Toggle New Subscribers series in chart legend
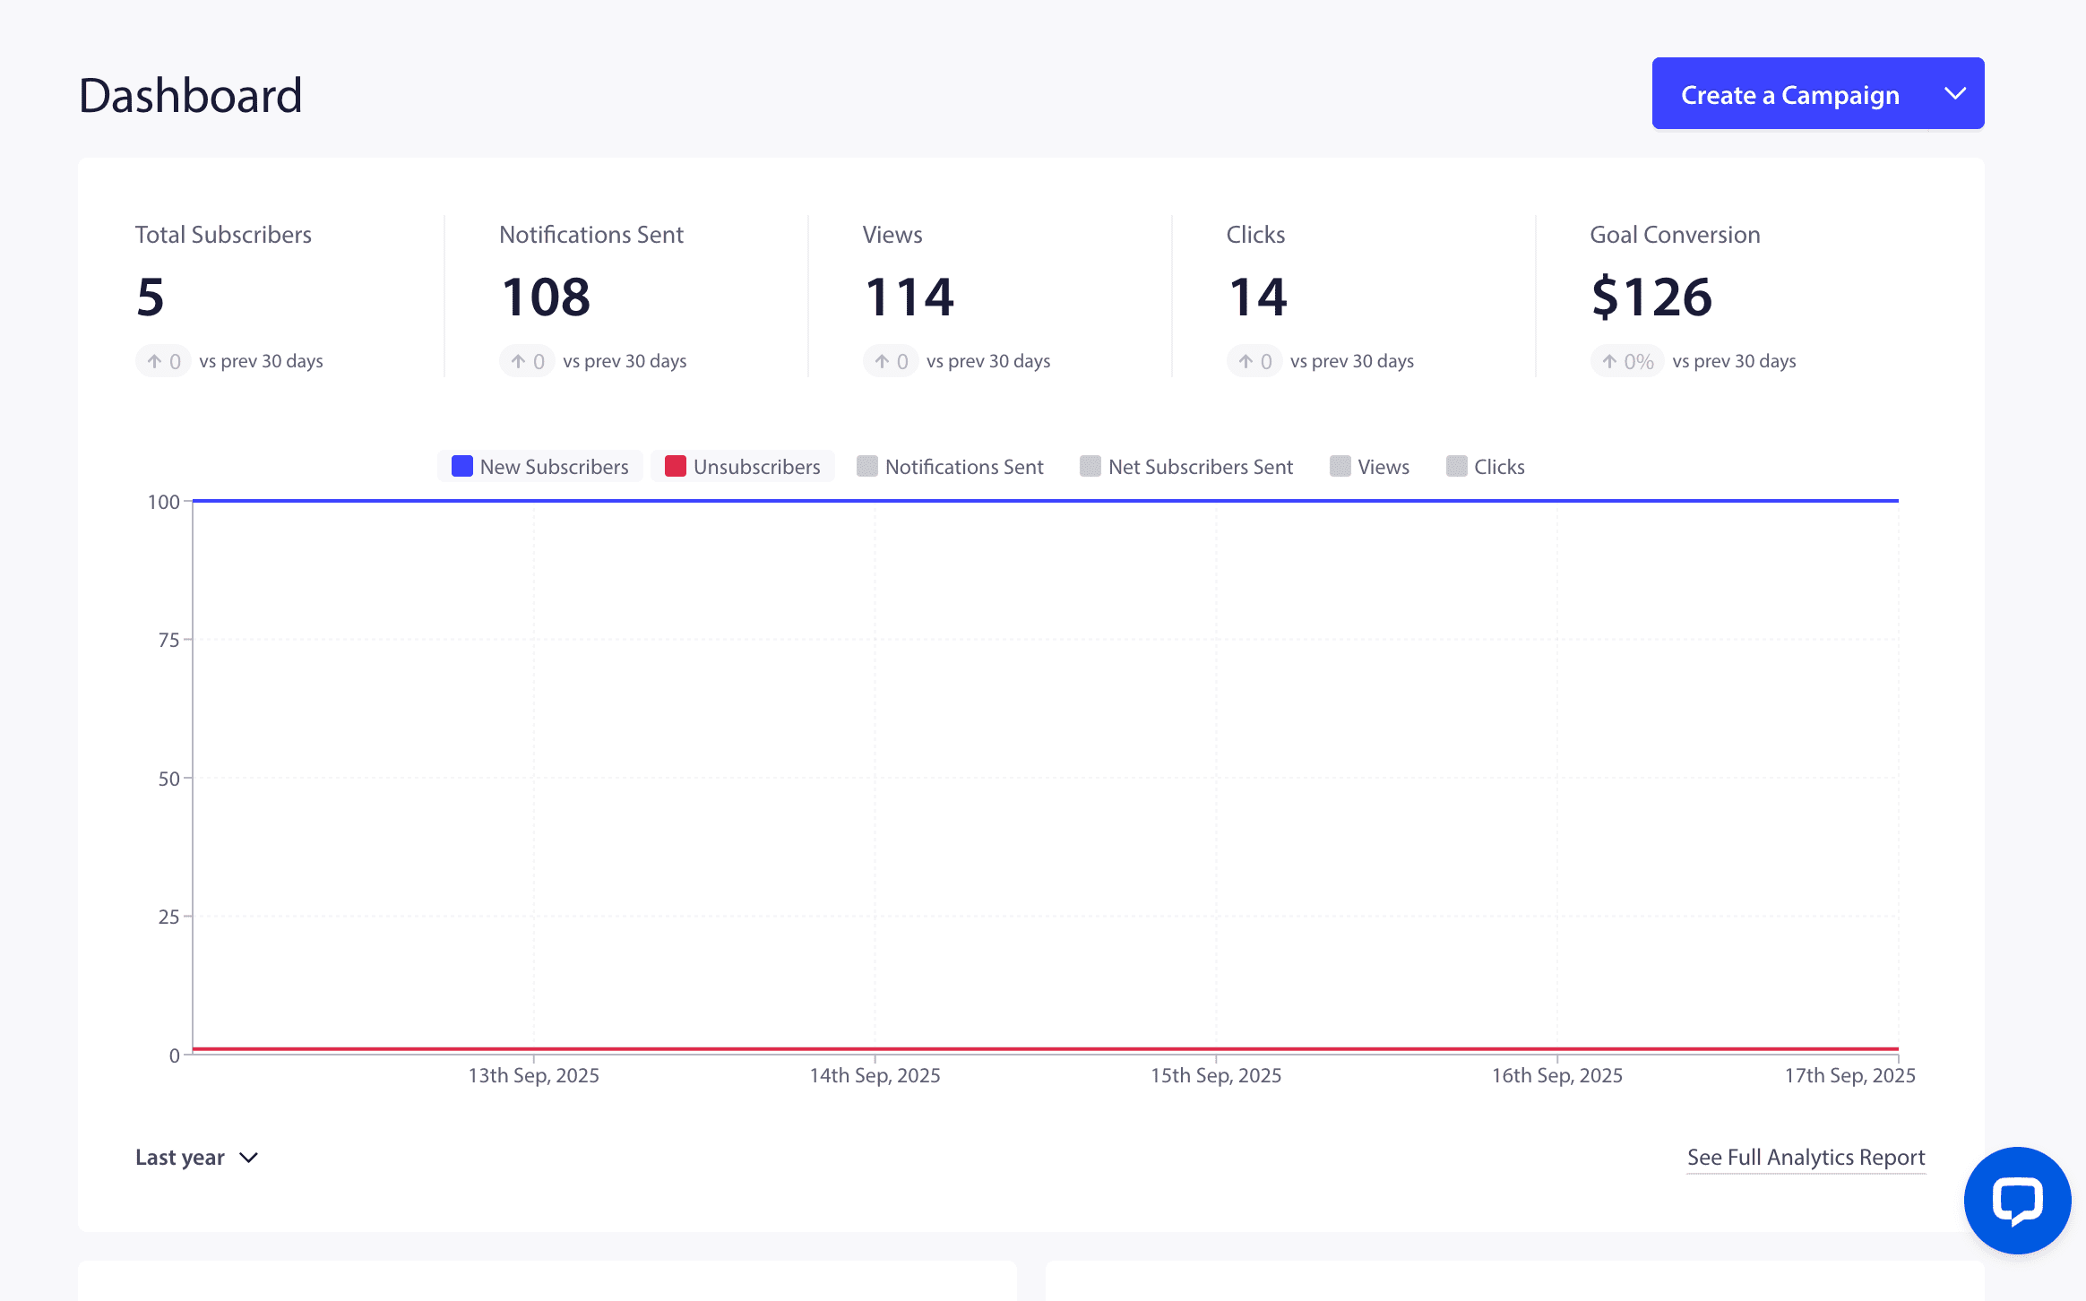This screenshot has width=2086, height=1301. [x=554, y=467]
